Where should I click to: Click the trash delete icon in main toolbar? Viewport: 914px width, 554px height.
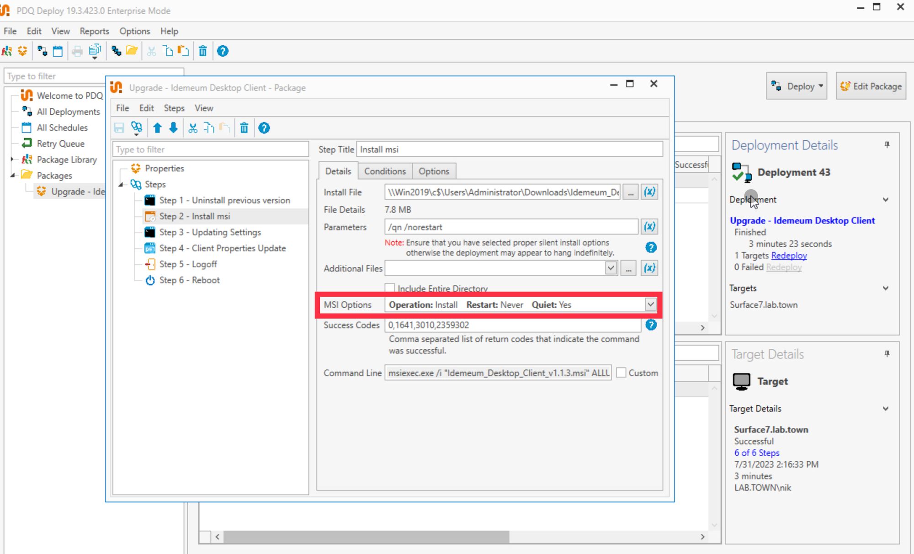click(203, 51)
